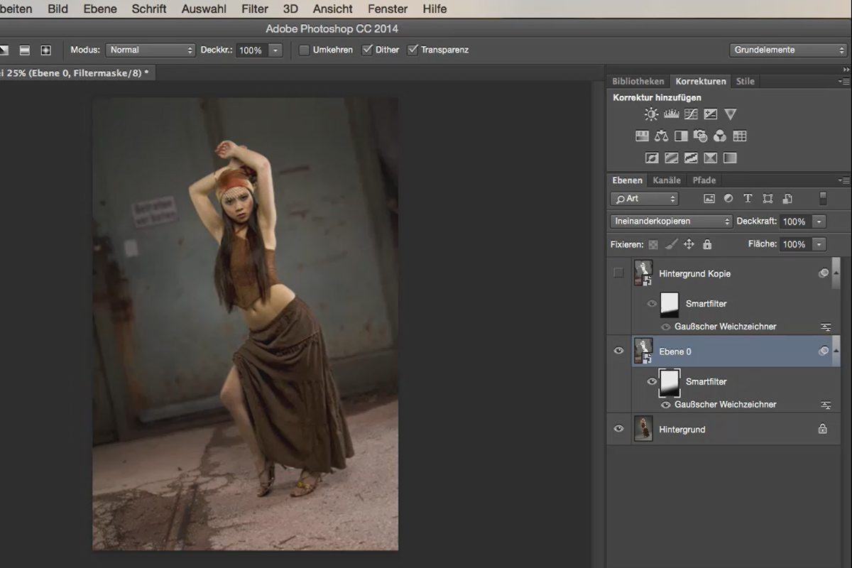The width and height of the screenshot is (852, 568).
Task: Uncheck the Dither checkbox
Action: pos(367,50)
